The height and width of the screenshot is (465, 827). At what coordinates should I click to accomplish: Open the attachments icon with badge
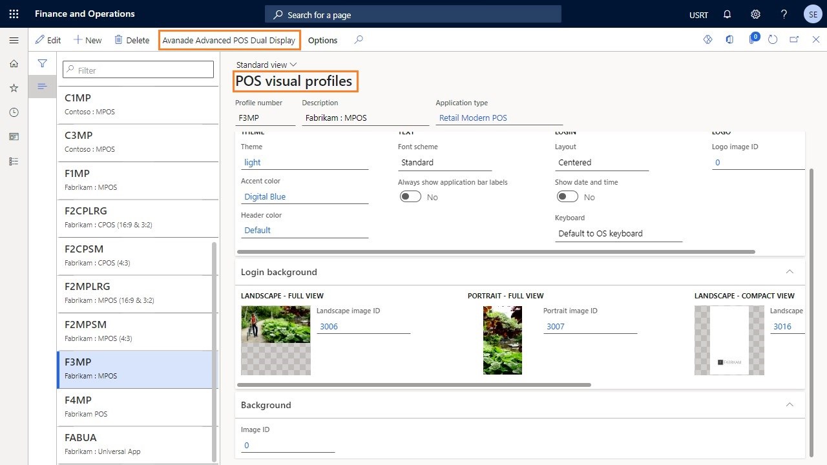coord(753,39)
